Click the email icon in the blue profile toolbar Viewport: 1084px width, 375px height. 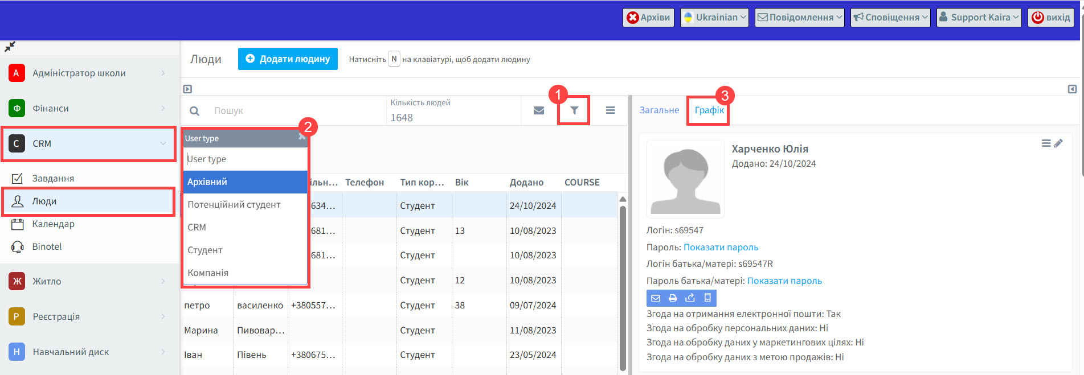[656, 298]
